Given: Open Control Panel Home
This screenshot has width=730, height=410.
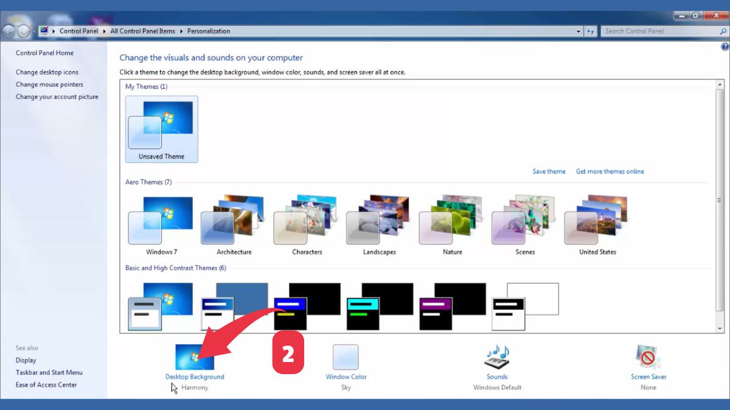Looking at the screenshot, I should (44, 53).
